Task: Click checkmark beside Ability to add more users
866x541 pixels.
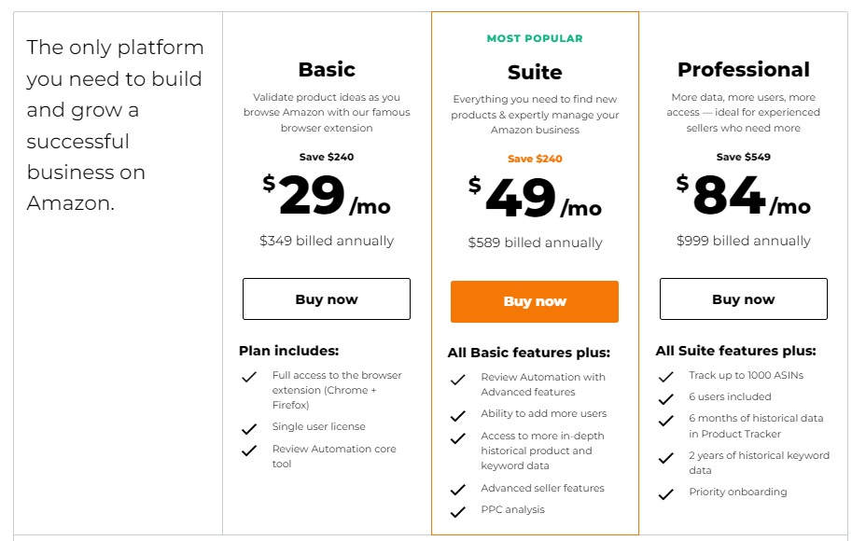Action: tap(457, 416)
